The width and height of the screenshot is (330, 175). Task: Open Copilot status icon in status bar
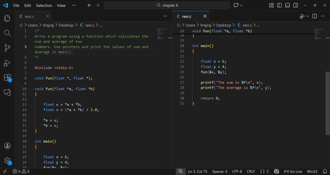[x=277, y=171]
